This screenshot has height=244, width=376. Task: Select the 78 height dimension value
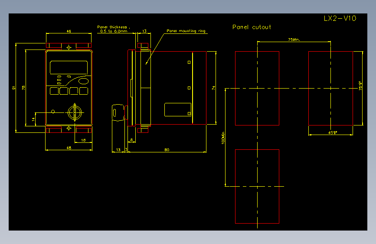coord(23,88)
